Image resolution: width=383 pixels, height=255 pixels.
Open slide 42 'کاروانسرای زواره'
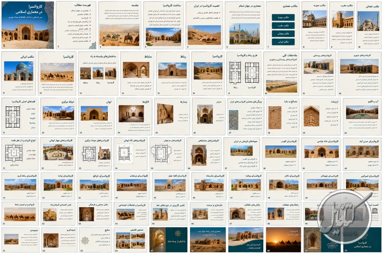pyautogui.click(x=57, y=186)
